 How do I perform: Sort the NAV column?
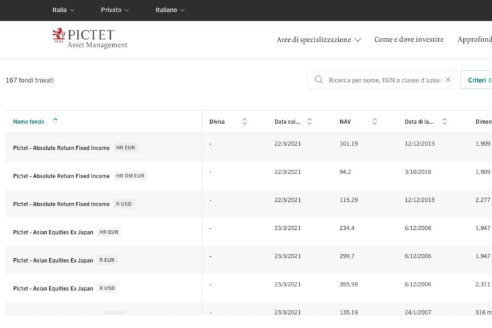[x=375, y=122]
